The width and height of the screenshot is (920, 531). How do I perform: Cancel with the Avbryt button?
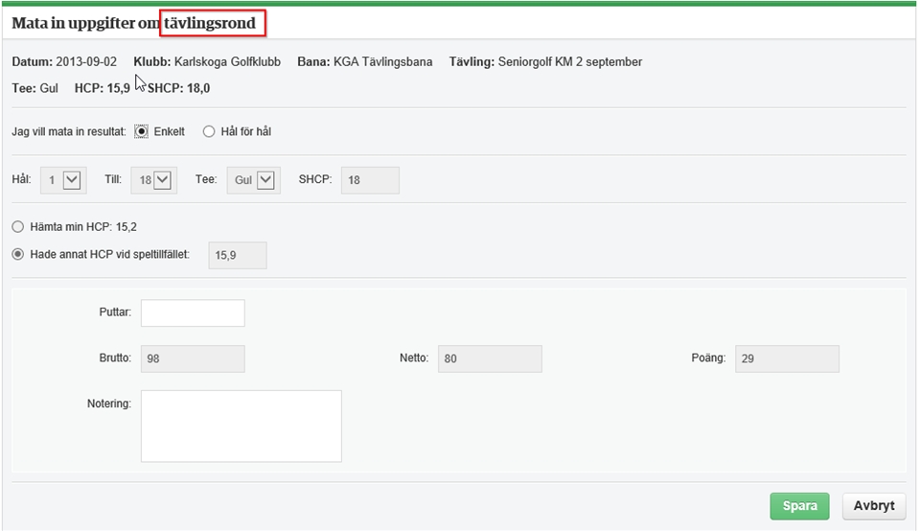[874, 506]
